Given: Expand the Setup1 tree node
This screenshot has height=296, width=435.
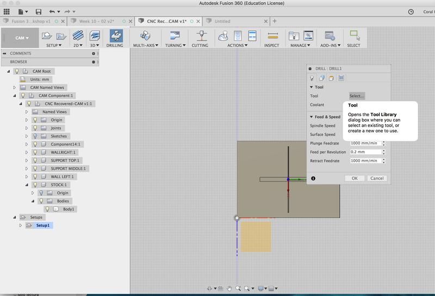Looking at the screenshot, I should coord(21,225).
